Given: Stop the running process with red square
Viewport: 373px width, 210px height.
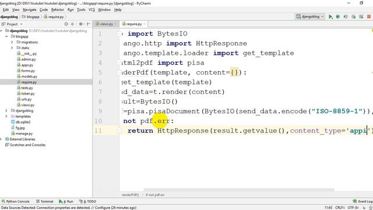Looking at the screenshot, I should [x=369, y=17].
